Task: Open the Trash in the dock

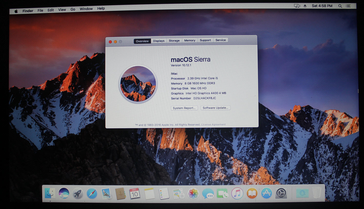Action: 317,192
